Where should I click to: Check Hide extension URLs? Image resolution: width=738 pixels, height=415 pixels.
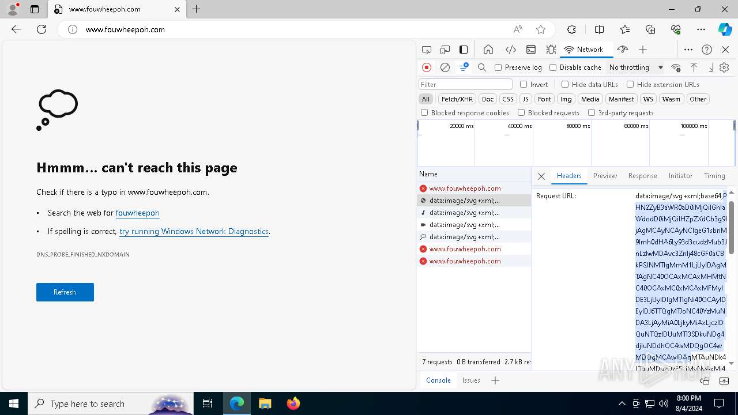pyautogui.click(x=630, y=84)
